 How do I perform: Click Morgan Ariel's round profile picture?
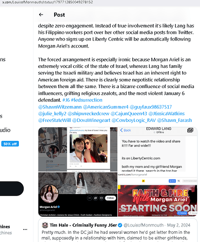tap(49, 194)
